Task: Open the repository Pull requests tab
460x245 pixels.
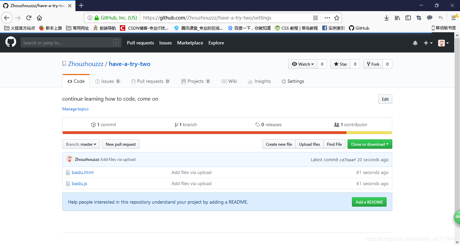Action: click(x=151, y=81)
